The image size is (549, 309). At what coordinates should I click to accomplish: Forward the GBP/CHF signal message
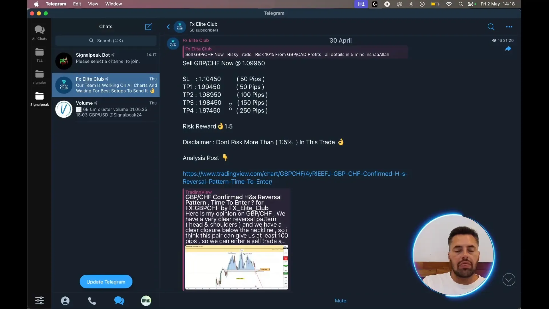click(x=508, y=49)
